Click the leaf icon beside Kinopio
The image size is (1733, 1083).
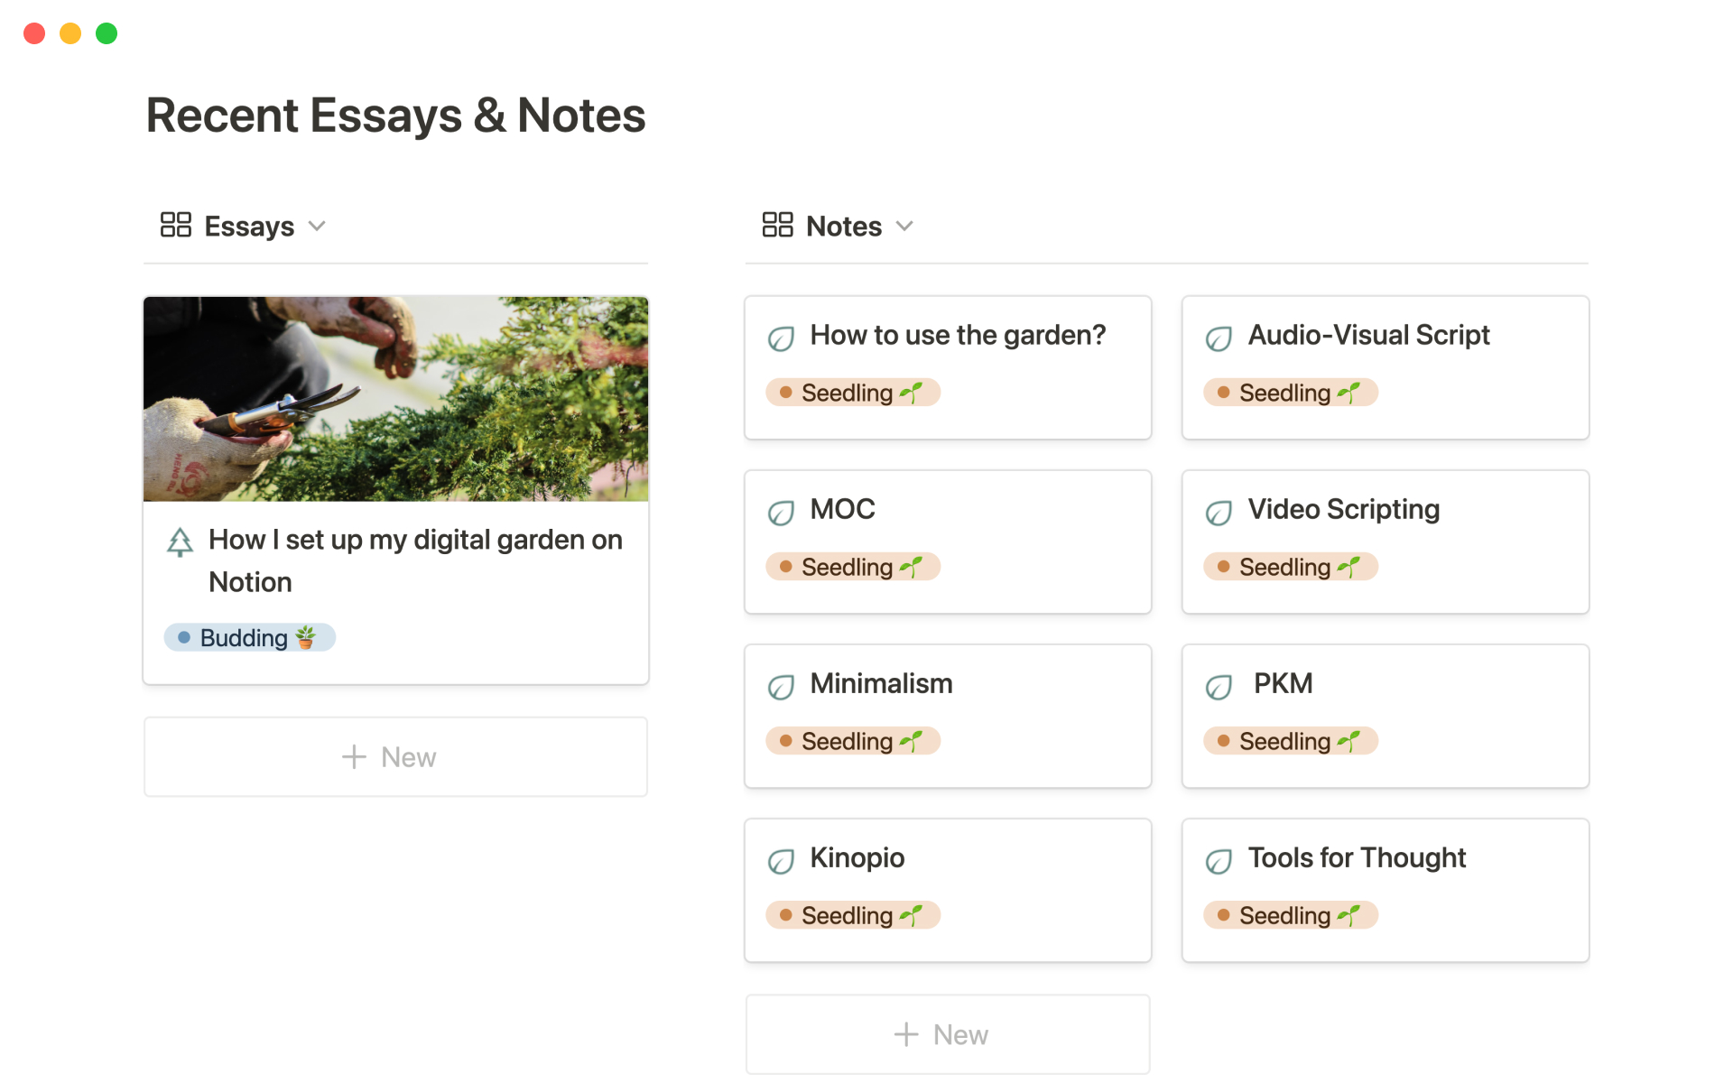click(781, 861)
